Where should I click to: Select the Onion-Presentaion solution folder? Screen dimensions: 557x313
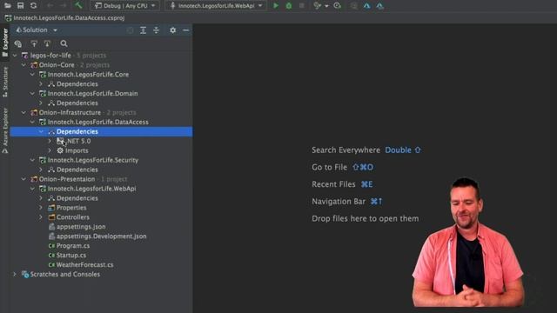[67, 179]
